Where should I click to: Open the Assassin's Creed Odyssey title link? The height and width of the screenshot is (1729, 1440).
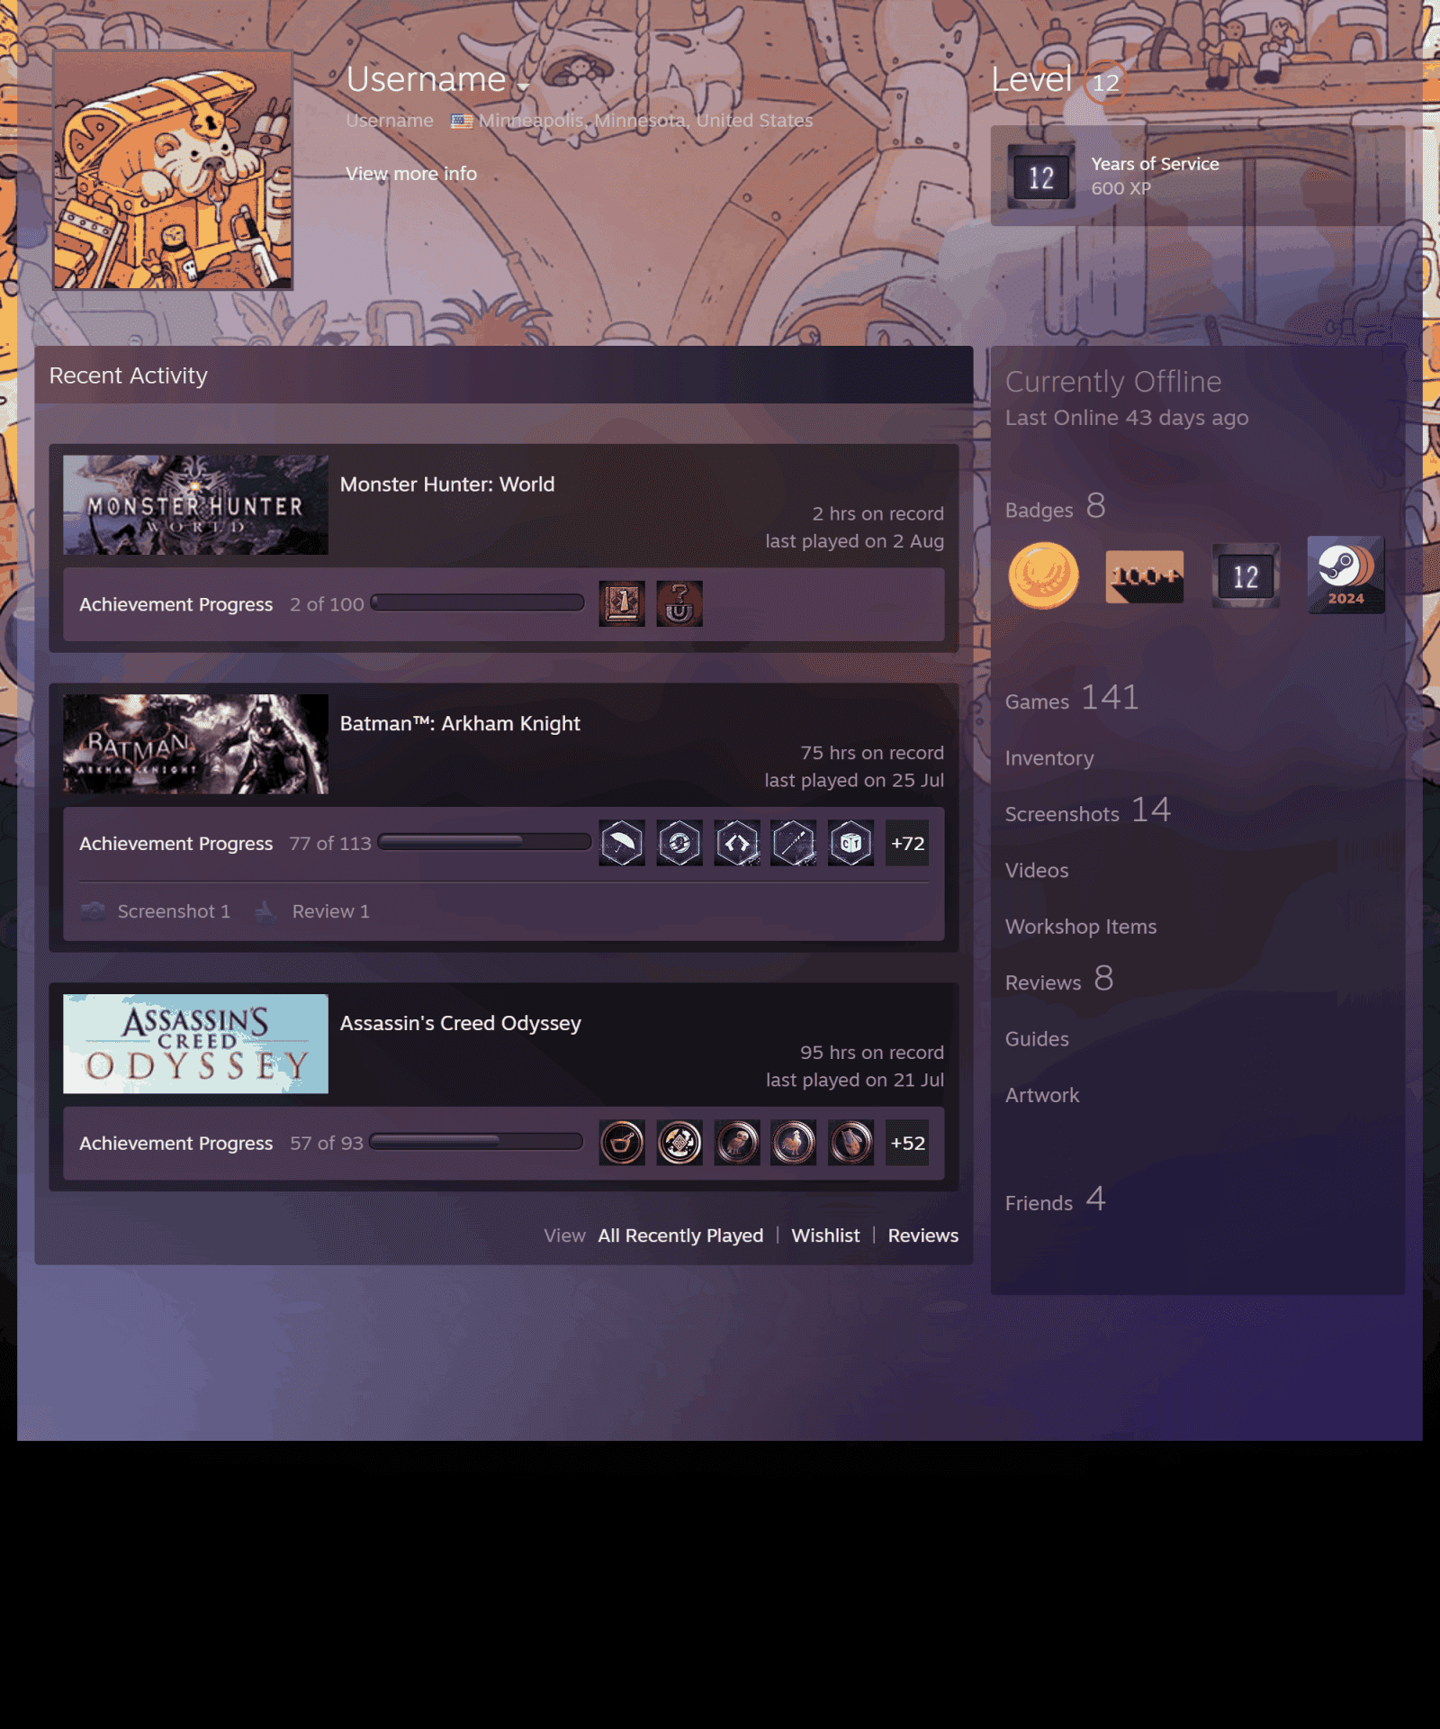(461, 1024)
